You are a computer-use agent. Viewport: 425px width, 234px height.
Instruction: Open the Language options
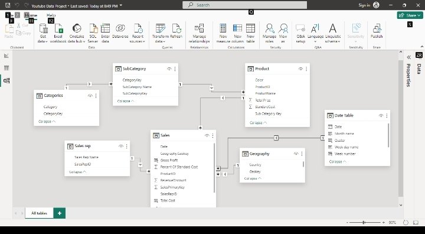pyautogui.click(x=315, y=33)
